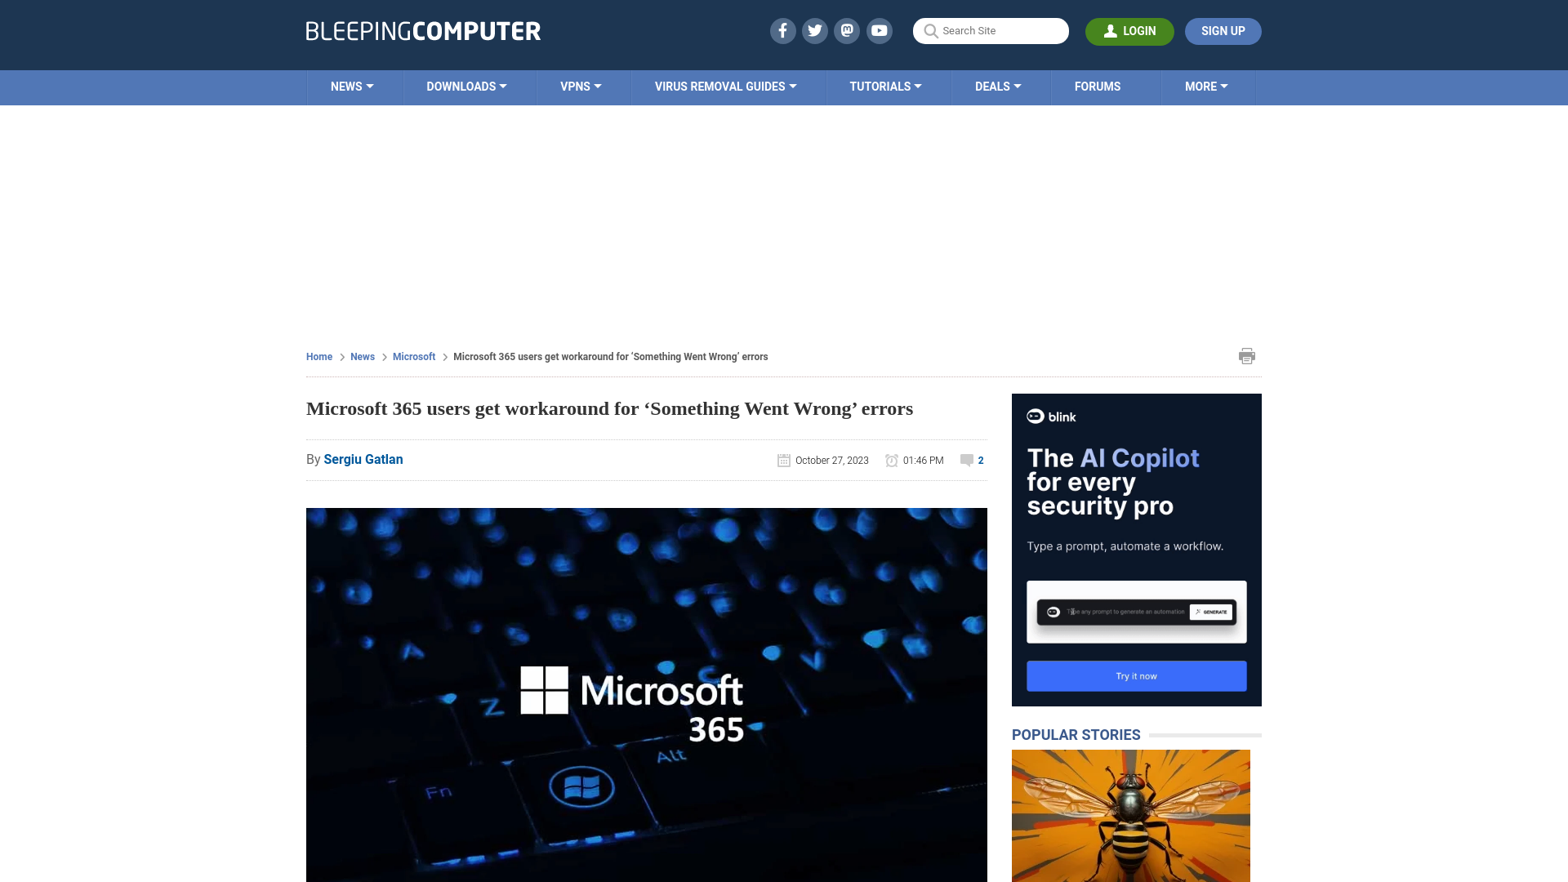The image size is (1568, 882).
Task: Click the Microsoft breadcrumb link
Action: [x=413, y=356]
